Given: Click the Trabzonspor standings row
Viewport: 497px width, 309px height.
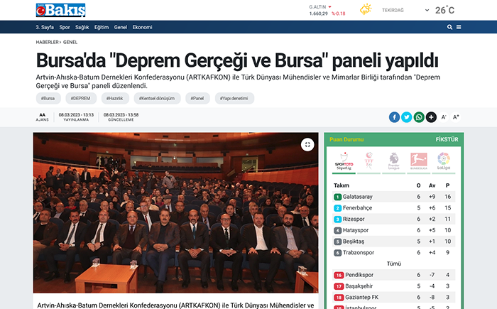Looking at the screenshot, I should pos(393,253).
